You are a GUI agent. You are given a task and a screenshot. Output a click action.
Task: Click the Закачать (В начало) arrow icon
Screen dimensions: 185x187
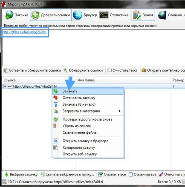(x=56, y=104)
